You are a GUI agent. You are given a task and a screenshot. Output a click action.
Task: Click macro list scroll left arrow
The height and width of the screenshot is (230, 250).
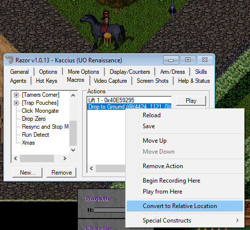(x=15, y=158)
